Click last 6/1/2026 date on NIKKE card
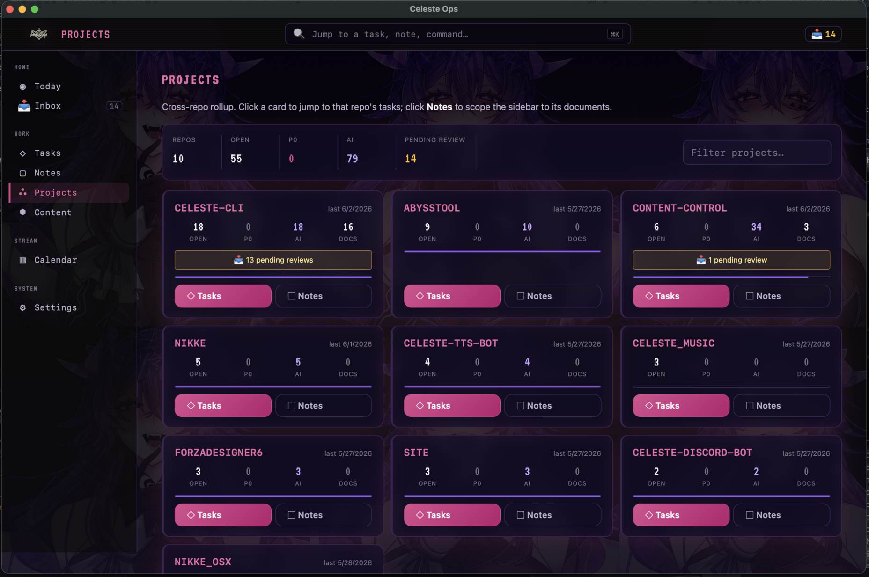 pos(350,344)
